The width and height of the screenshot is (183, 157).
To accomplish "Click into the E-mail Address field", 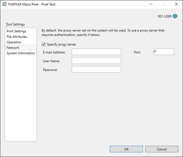I will (96, 52).
